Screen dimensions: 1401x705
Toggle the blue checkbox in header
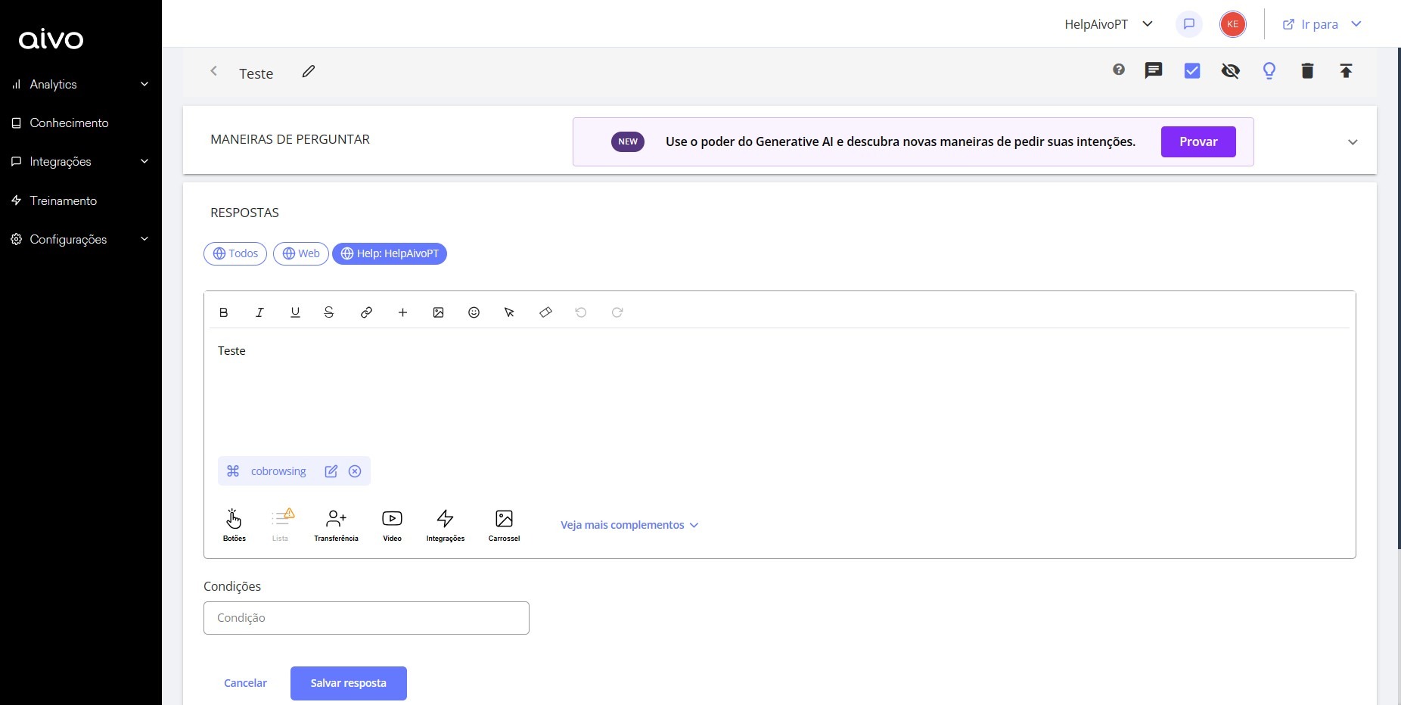[1192, 71]
